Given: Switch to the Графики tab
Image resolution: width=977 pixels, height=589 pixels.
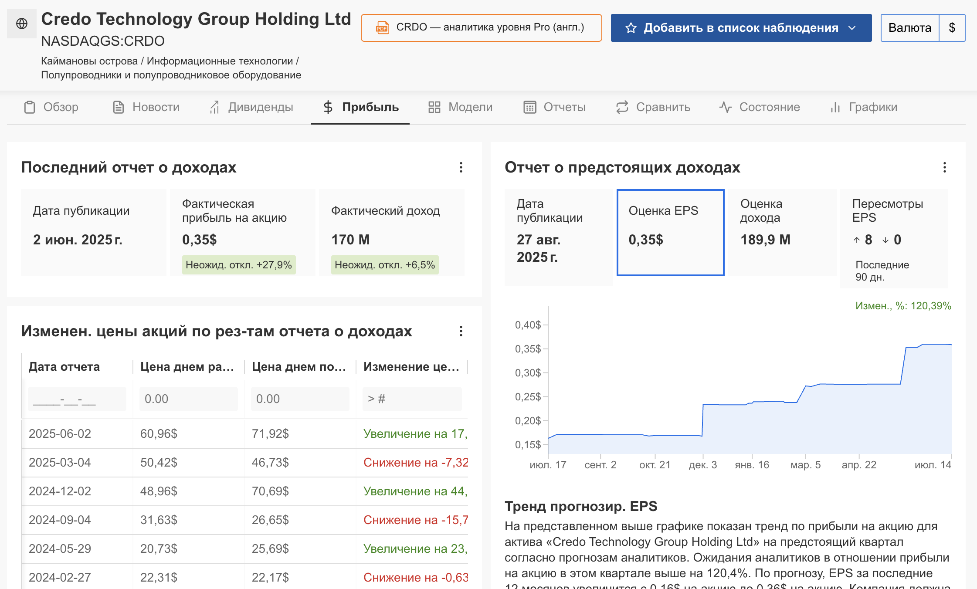Looking at the screenshot, I should [864, 107].
